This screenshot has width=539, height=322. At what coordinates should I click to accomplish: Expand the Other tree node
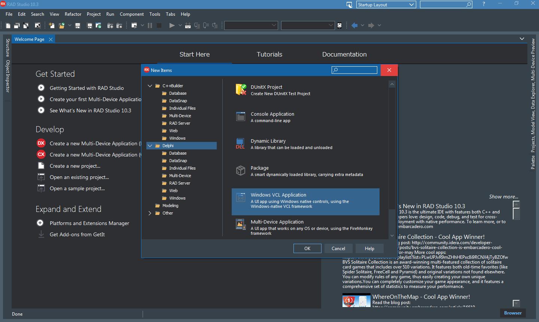(x=150, y=213)
